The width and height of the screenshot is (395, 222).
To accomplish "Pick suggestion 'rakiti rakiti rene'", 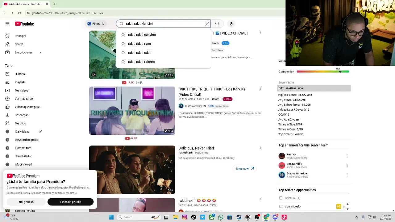I will coord(164,44).
